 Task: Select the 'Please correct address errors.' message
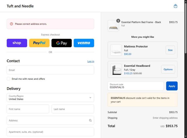(x=31, y=24)
